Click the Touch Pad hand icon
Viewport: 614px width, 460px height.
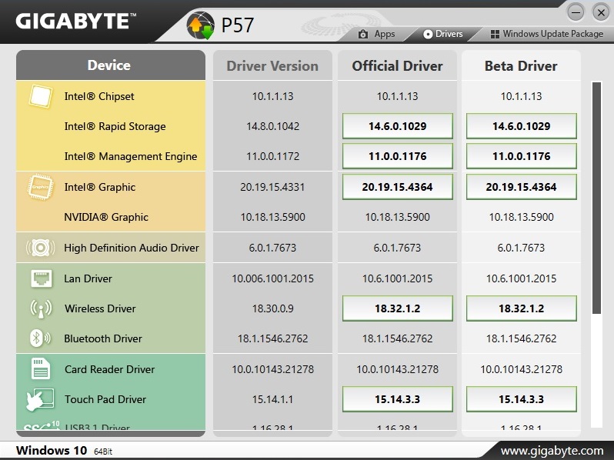[40, 399]
